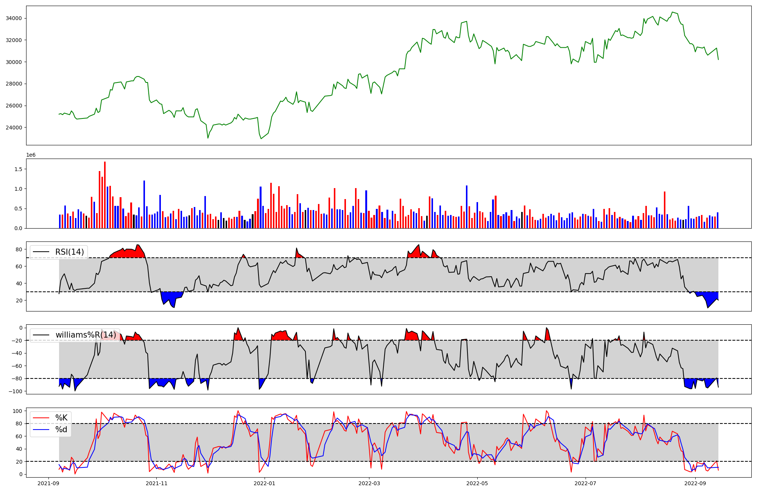Click the williams%R(14) legend entry
Viewport: 757px width, 492px height.
coord(86,335)
